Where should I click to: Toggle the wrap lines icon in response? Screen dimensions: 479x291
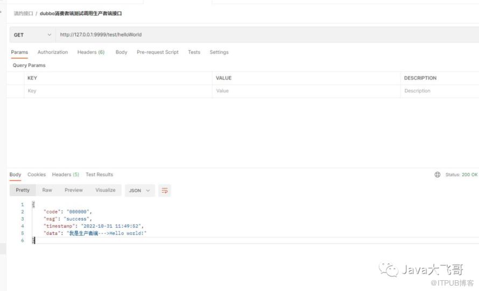(x=165, y=190)
